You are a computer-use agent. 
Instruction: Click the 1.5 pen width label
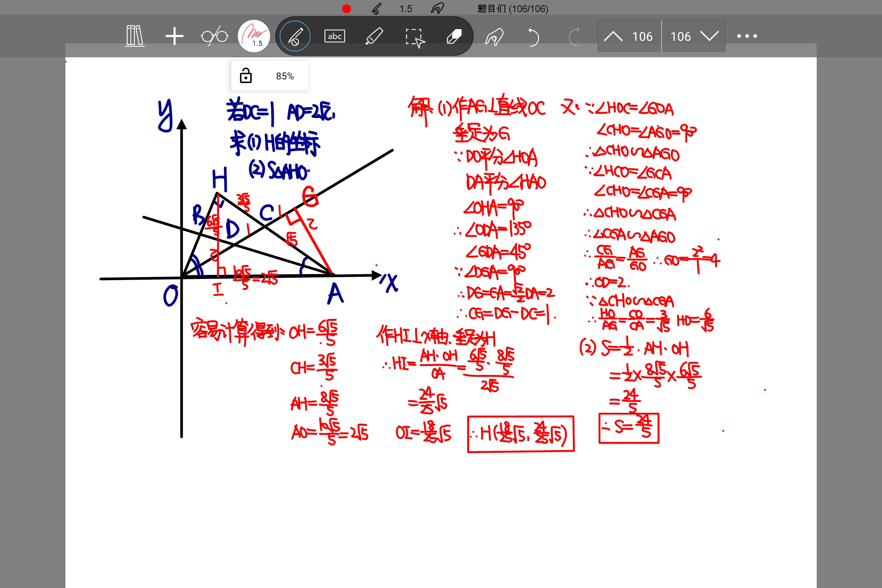pyautogui.click(x=405, y=8)
